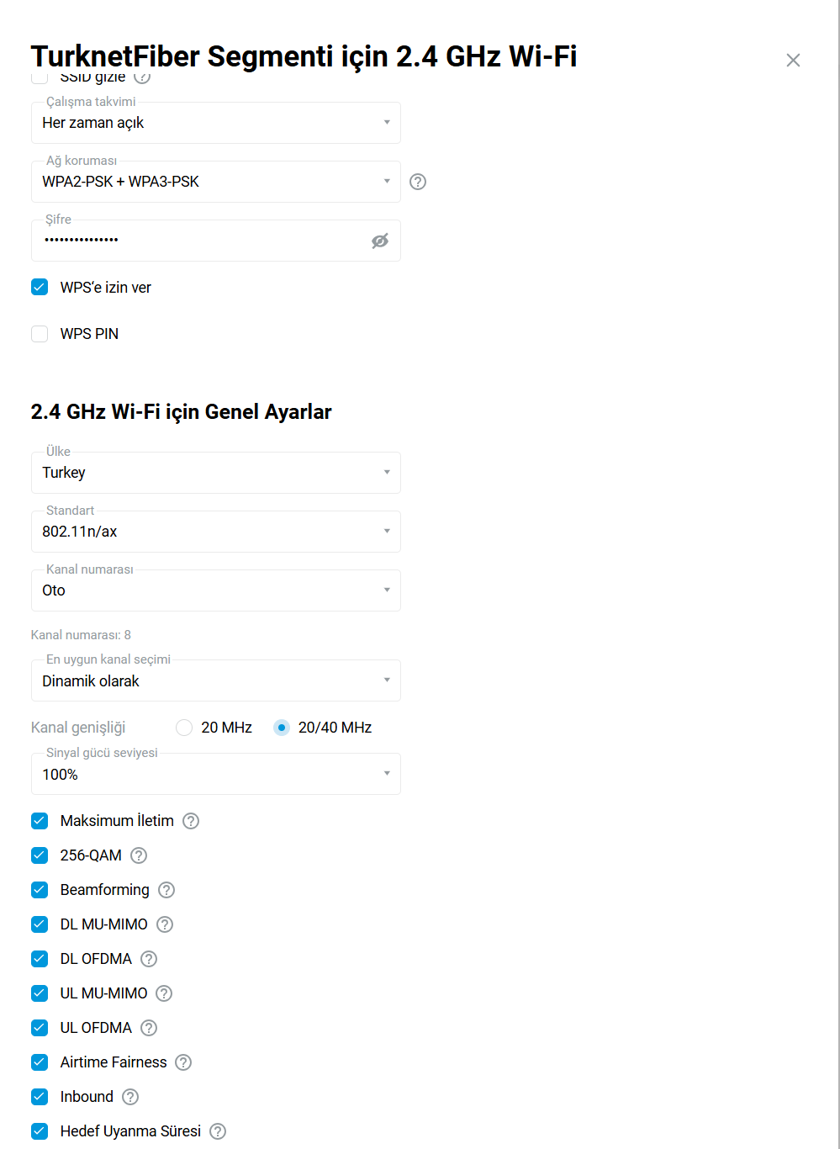
Task: Uncheck Maksimum İletim
Action: point(40,821)
